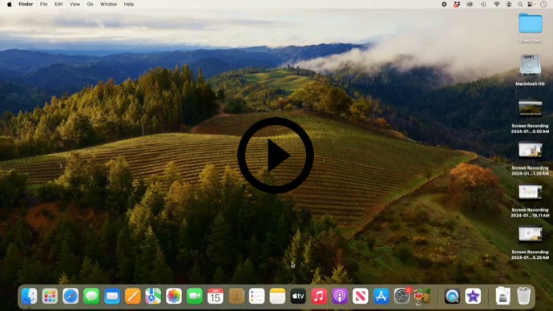The image size is (553, 311).
Task: Click the screen recording stop indicator
Action: click(444, 4)
